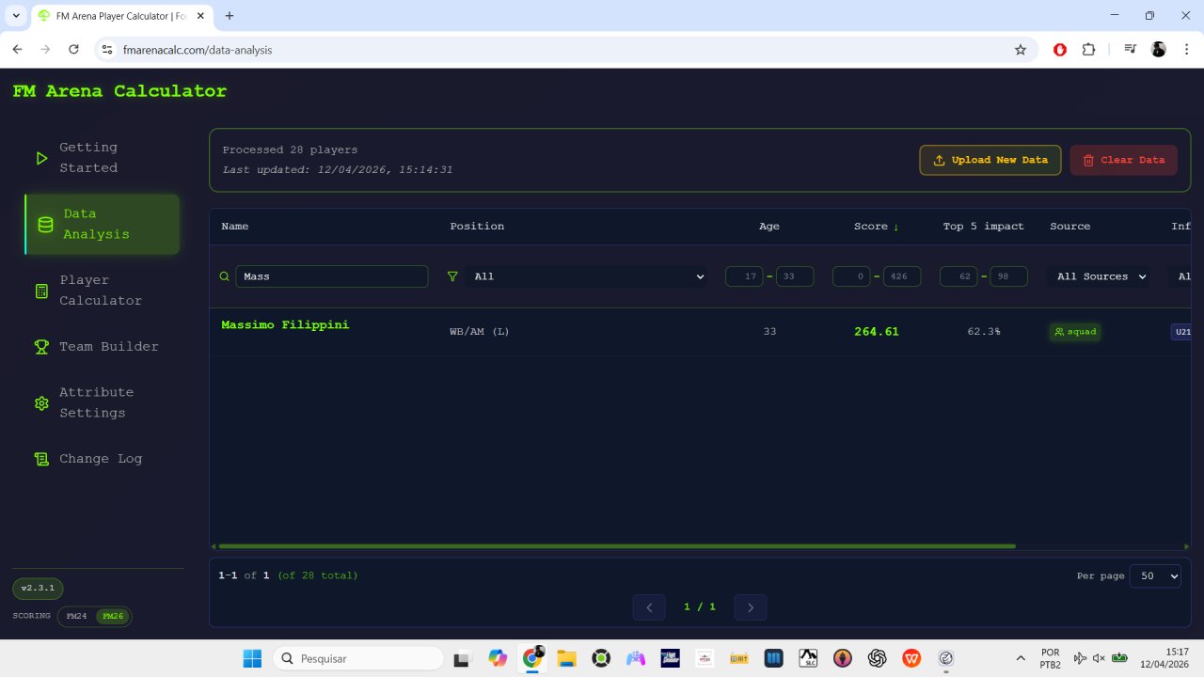
Task: Click the Processed 28 players text
Action: (290, 150)
